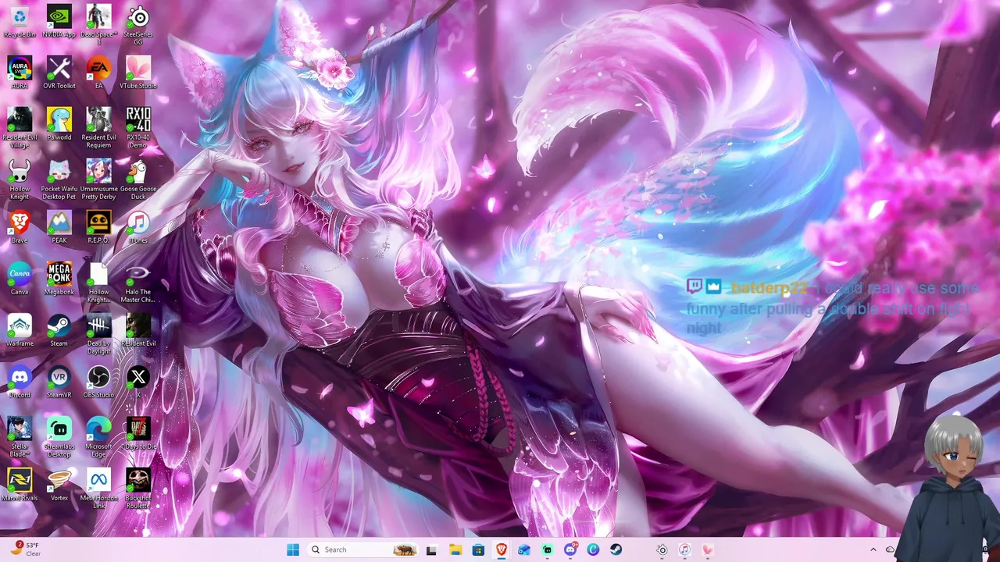Switch to Steam in the taskbar
This screenshot has height=562, width=1000.
click(x=616, y=550)
